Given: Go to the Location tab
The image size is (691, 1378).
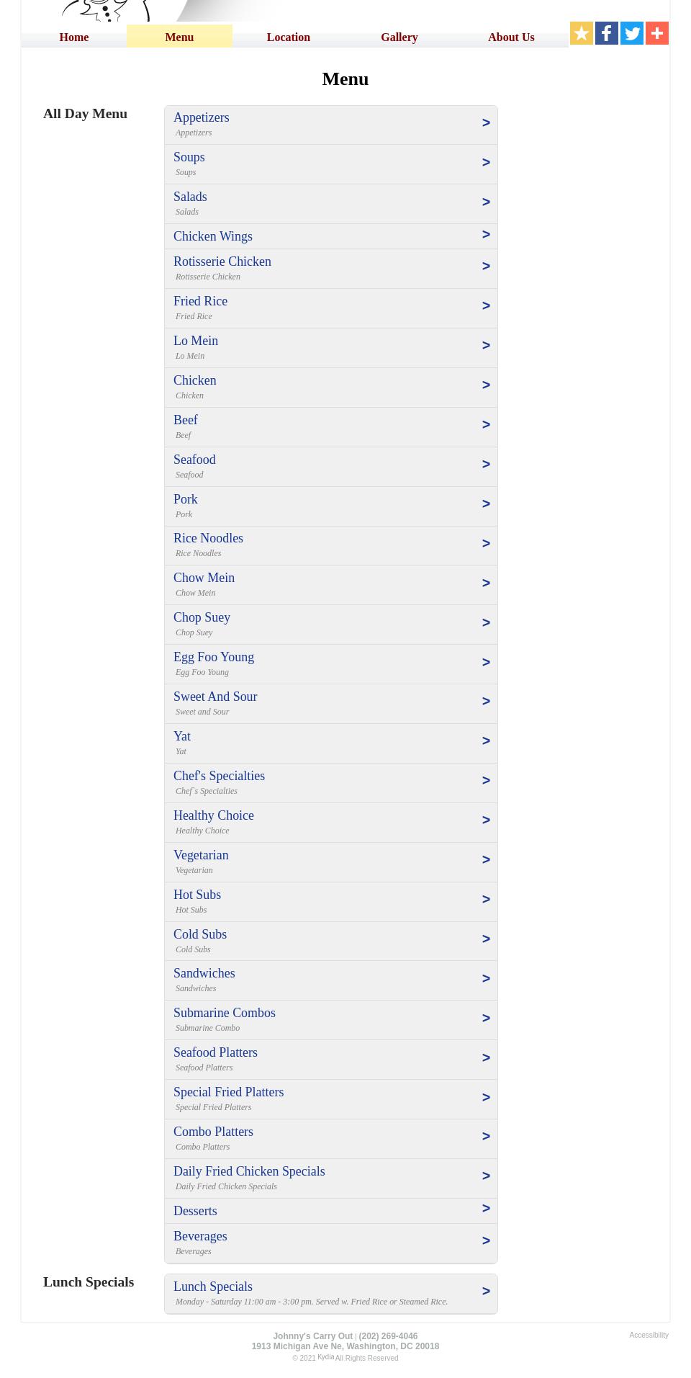Looking at the screenshot, I should (289, 37).
